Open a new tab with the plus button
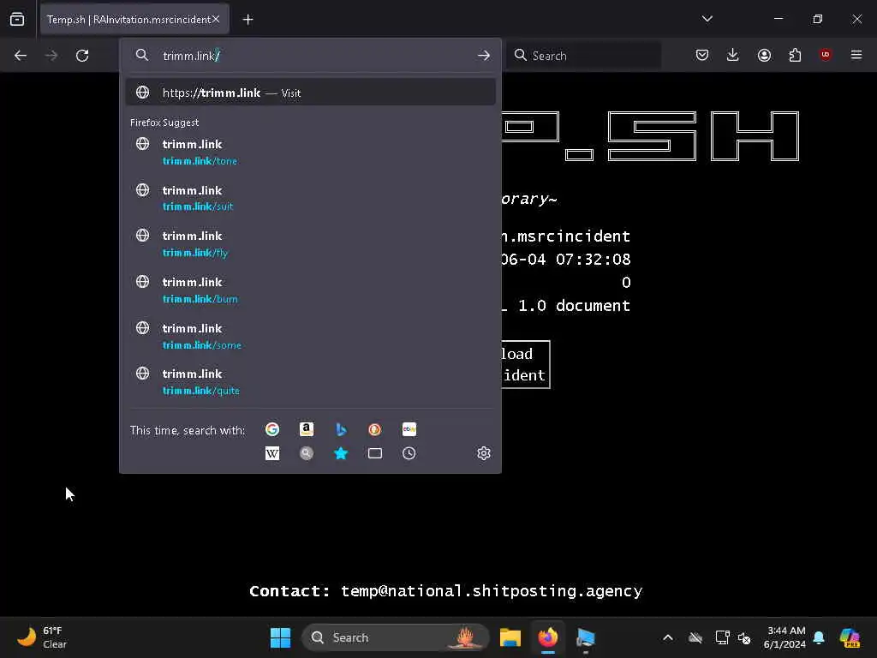This screenshot has height=658, width=877. pyautogui.click(x=248, y=20)
